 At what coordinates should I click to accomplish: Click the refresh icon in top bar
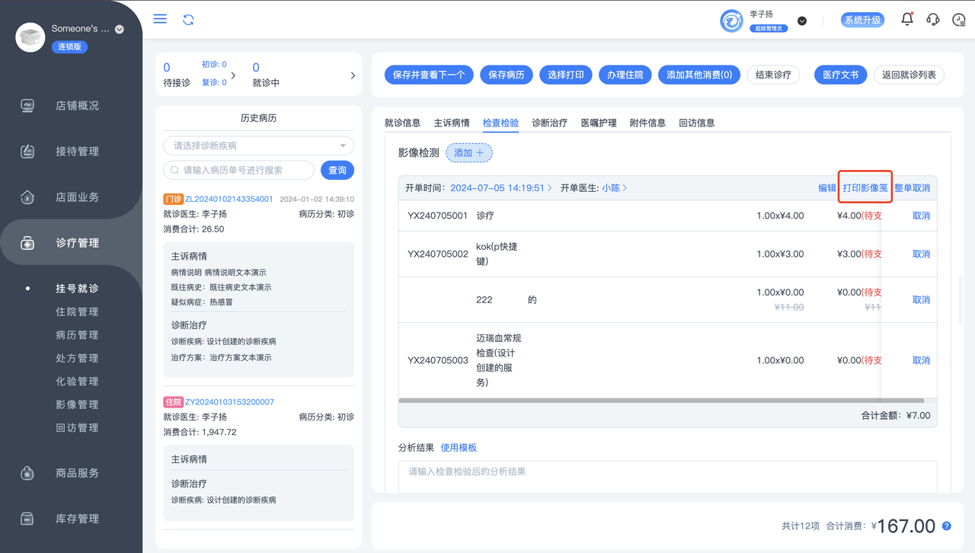188,20
